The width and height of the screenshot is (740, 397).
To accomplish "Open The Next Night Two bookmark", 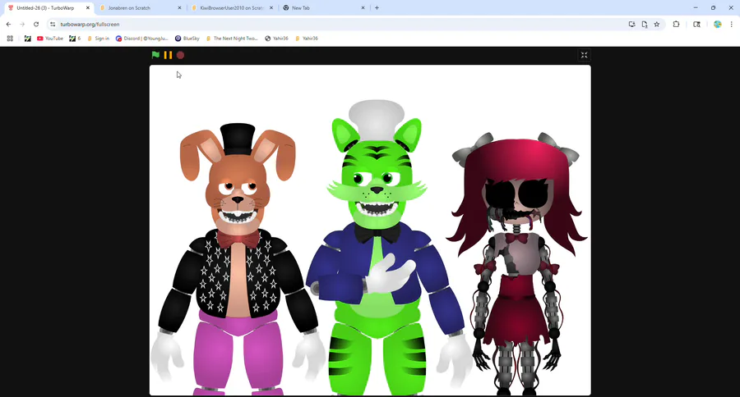I will (232, 39).
